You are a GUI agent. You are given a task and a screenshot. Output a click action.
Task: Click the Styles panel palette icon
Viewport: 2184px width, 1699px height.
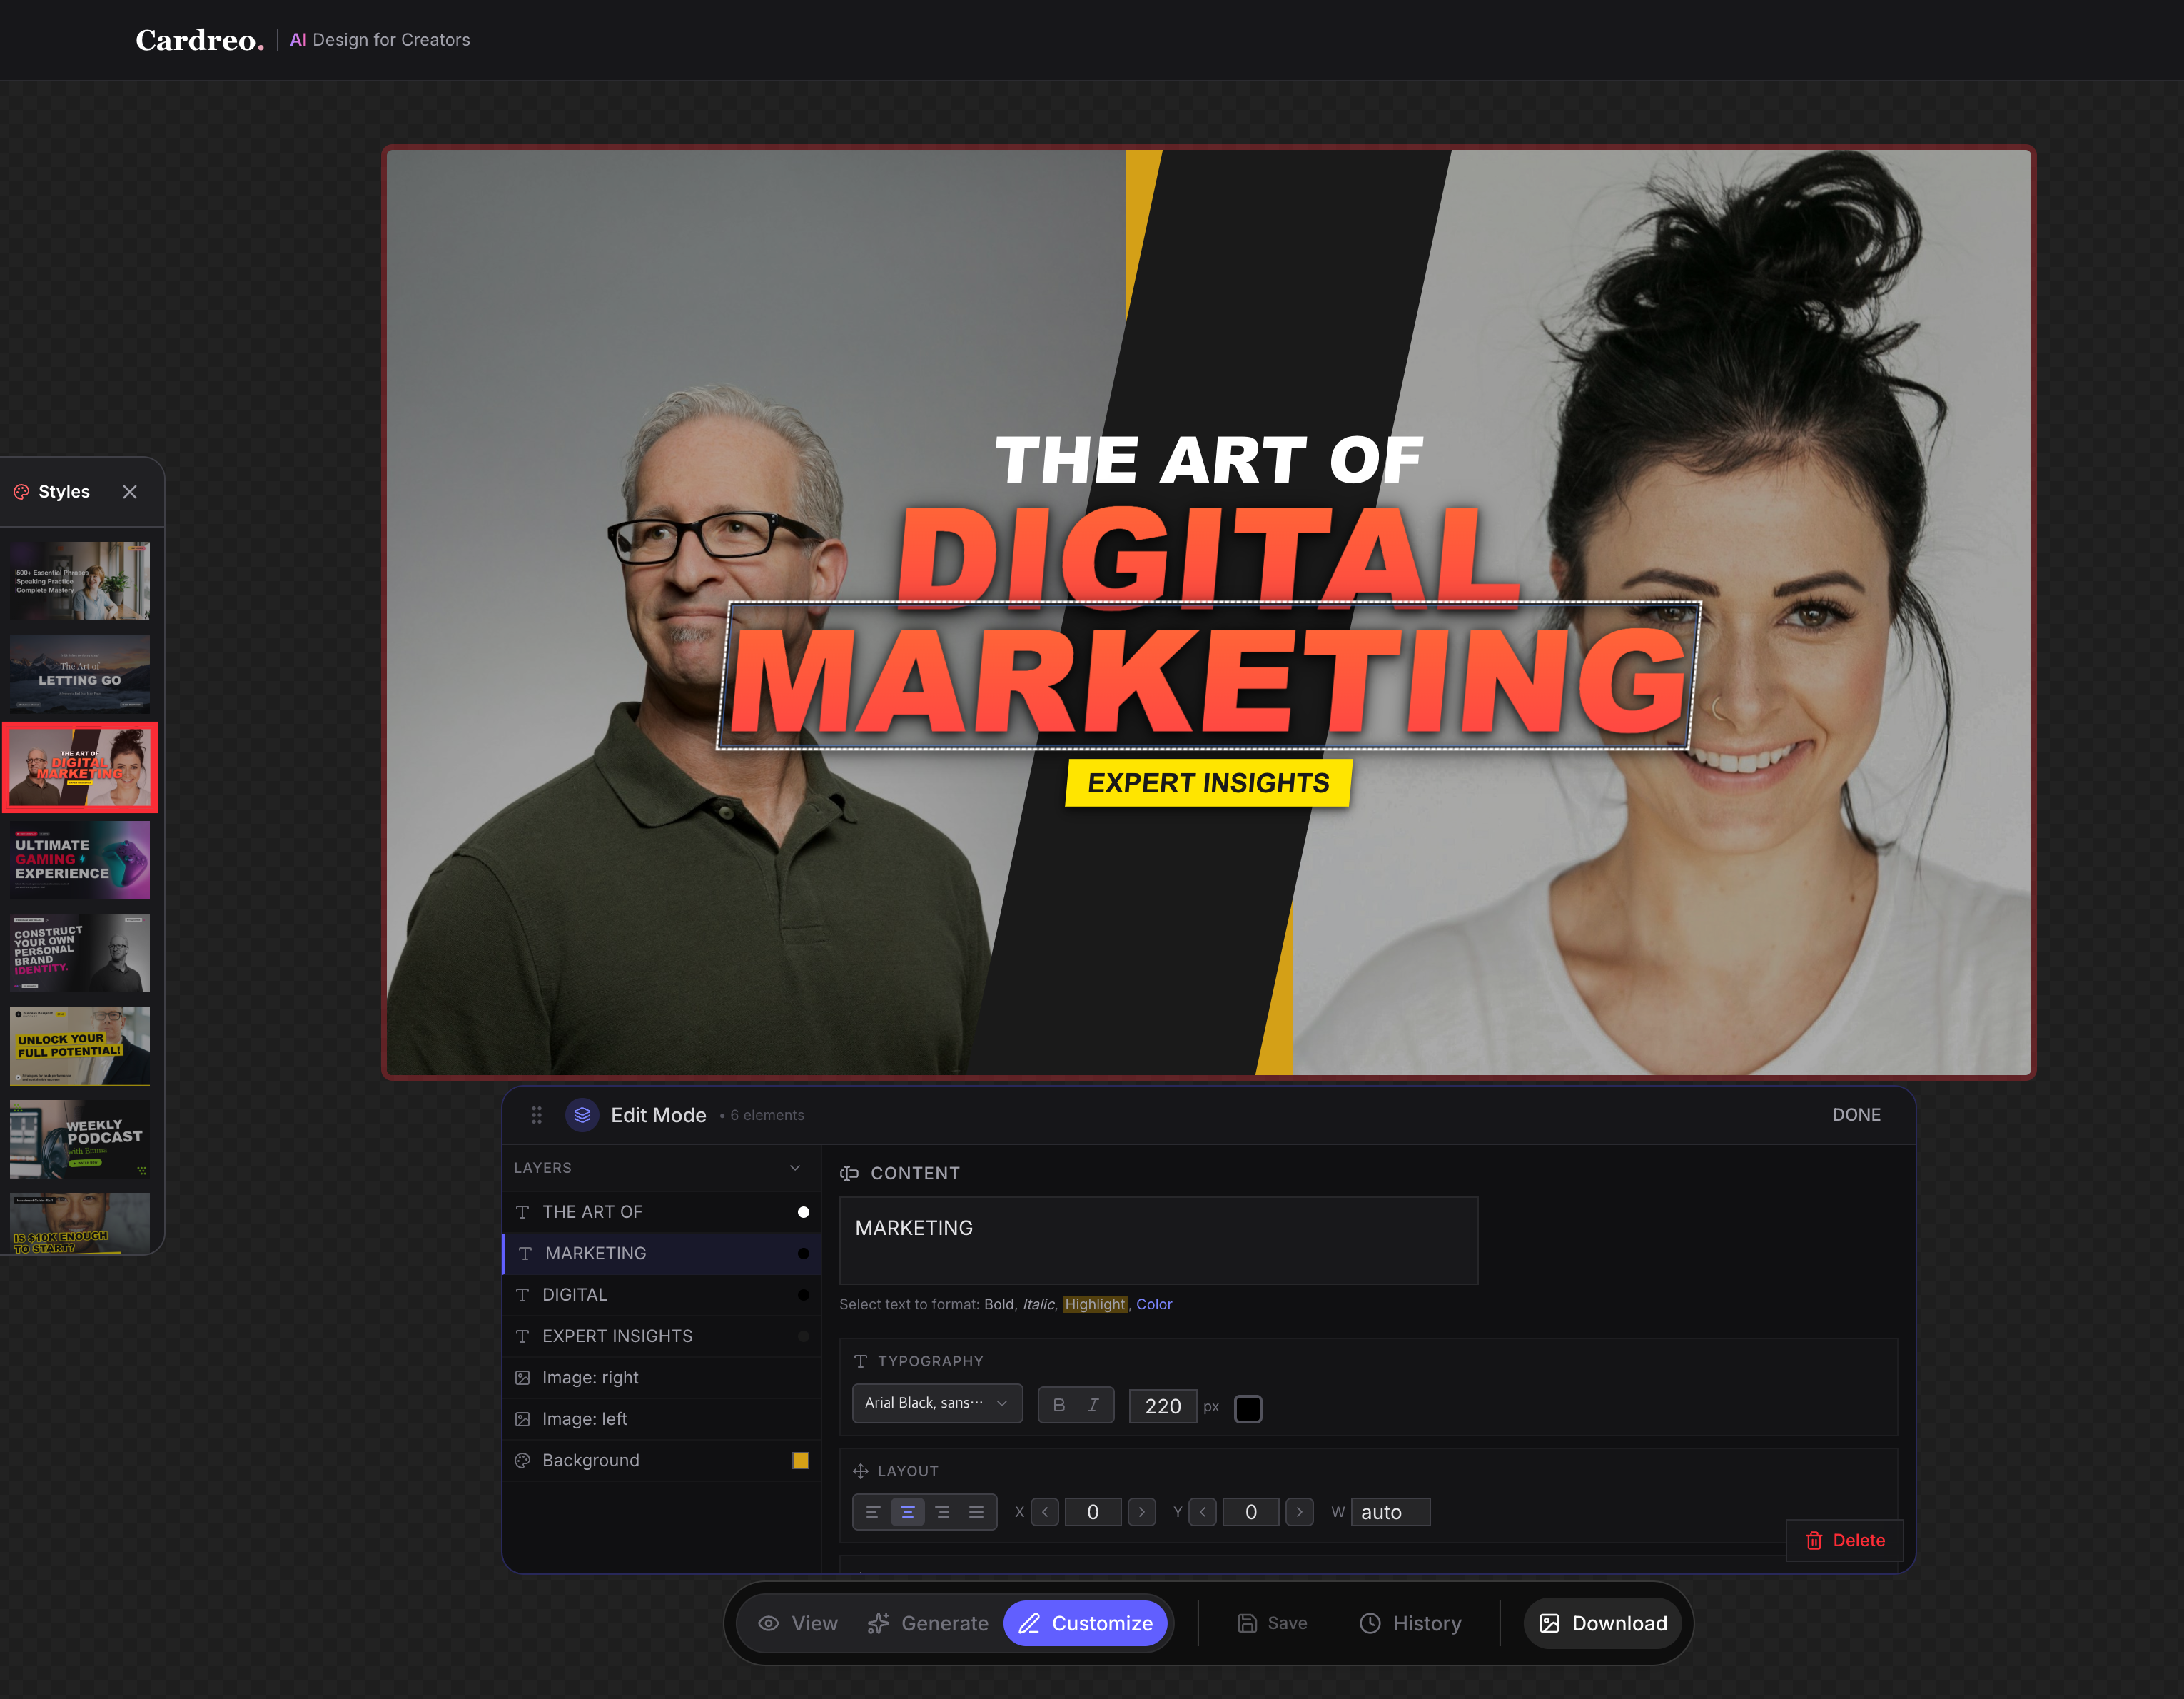[20, 491]
